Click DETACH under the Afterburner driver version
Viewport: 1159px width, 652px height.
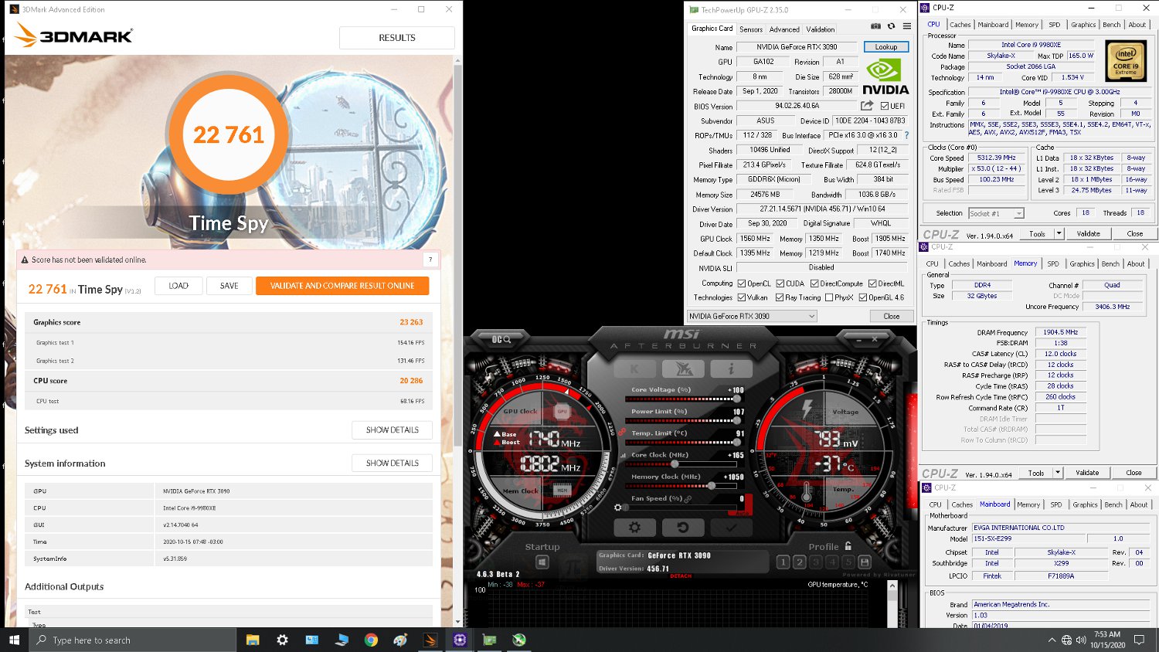681,576
